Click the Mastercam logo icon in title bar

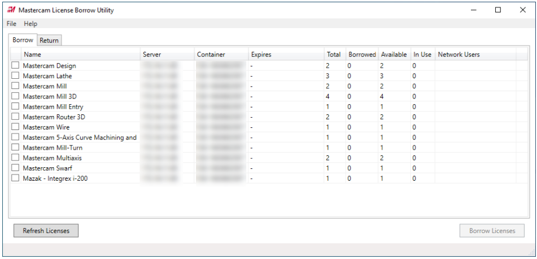(11, 10)
